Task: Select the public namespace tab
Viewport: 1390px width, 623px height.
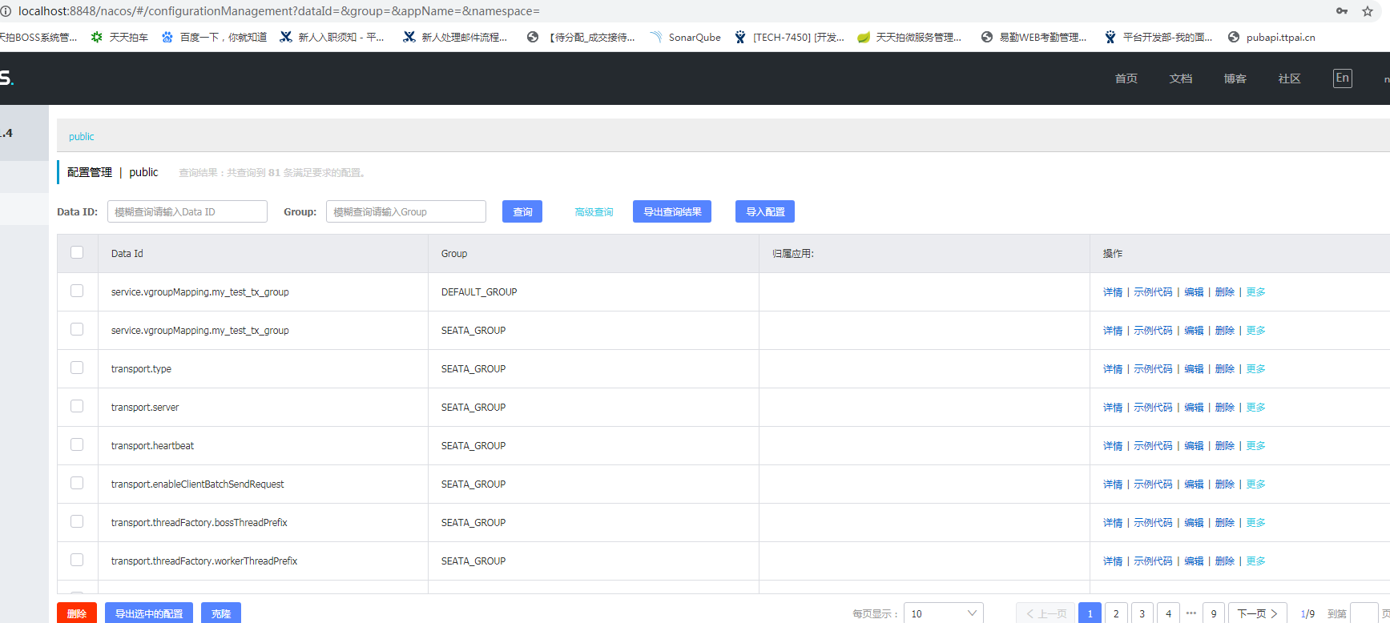Action: (82, 137)
